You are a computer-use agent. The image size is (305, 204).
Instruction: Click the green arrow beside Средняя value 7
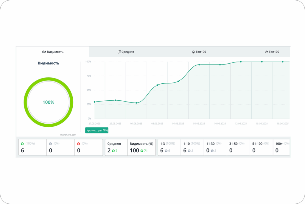click(x=113, y=151)
